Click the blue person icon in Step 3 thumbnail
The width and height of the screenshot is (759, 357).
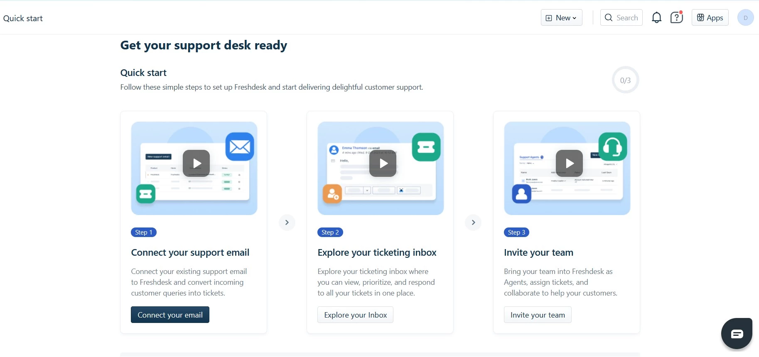522,194
